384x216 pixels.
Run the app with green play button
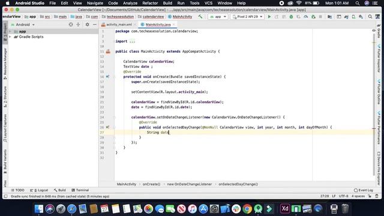pyautogui.click(x=269, y=17)
